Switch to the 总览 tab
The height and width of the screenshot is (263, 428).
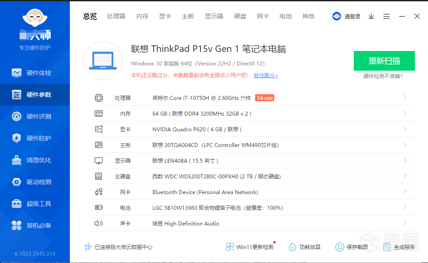(90, 16)
